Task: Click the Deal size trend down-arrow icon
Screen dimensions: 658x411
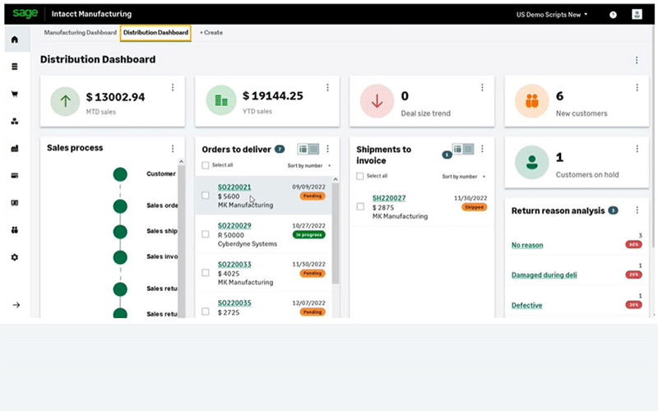Action: [377, 101]
